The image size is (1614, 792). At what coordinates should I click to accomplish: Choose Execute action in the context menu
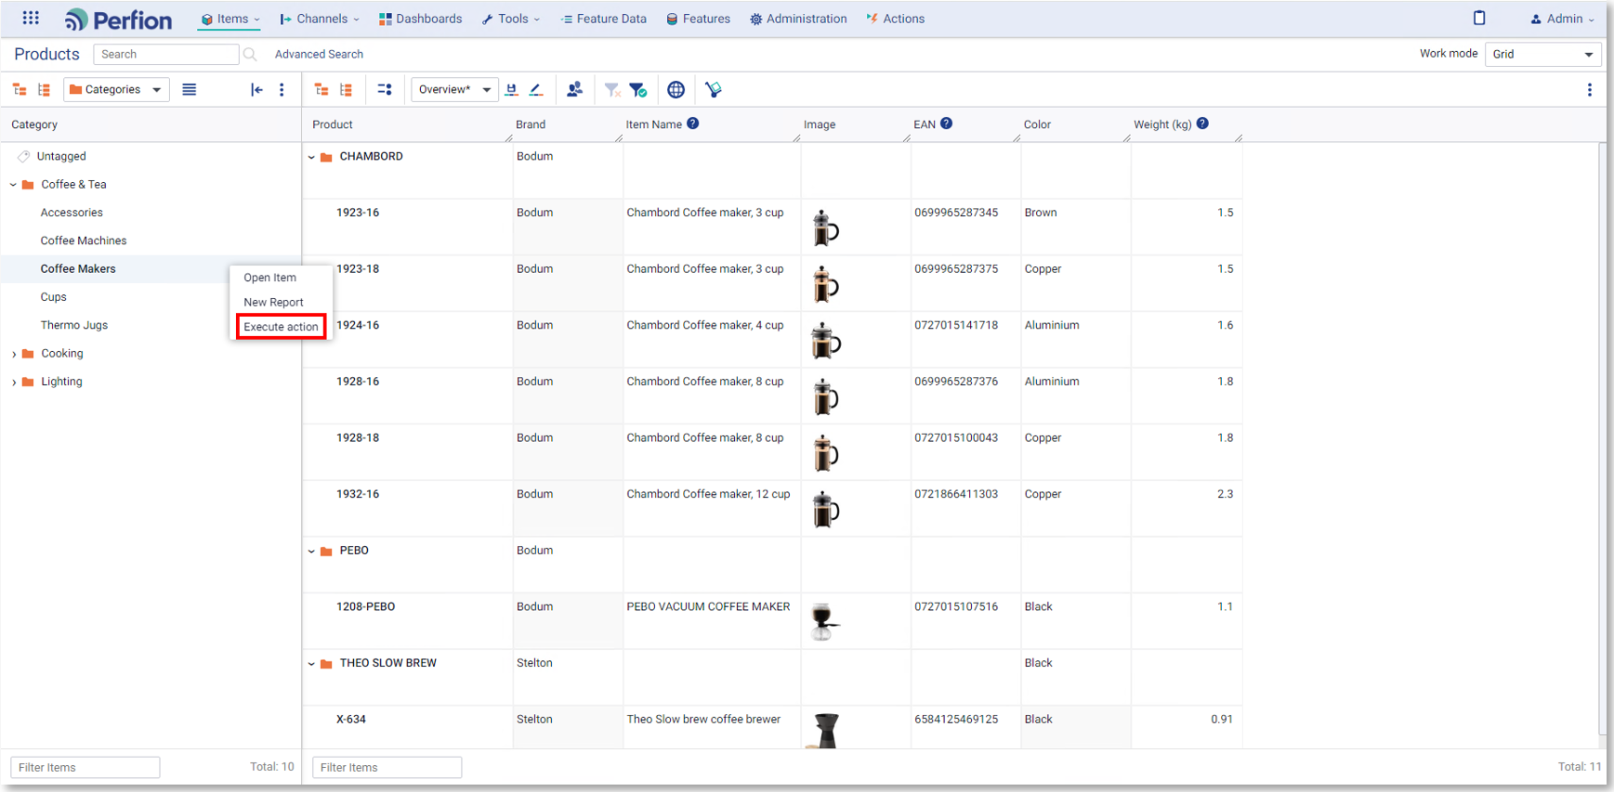[x=281, y=327]
